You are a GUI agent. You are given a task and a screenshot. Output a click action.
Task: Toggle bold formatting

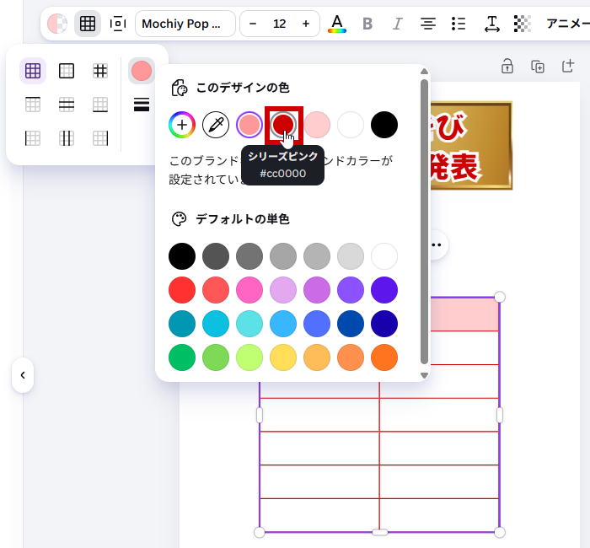tap(367, 24)
